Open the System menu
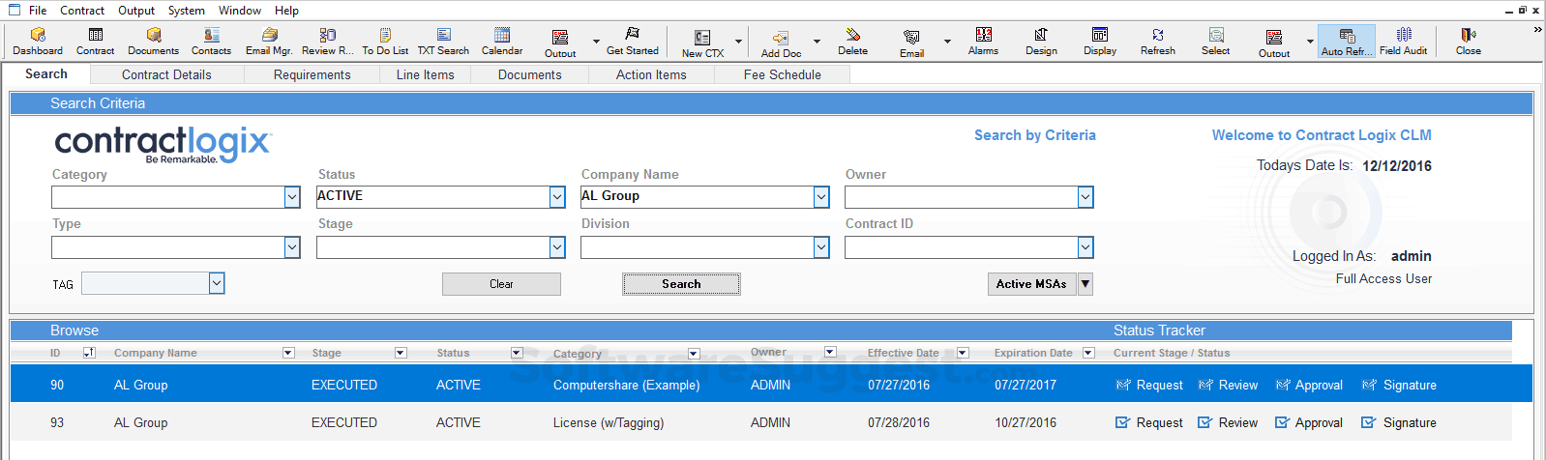This screenshot has width=1546, height=460. [186, 11]
